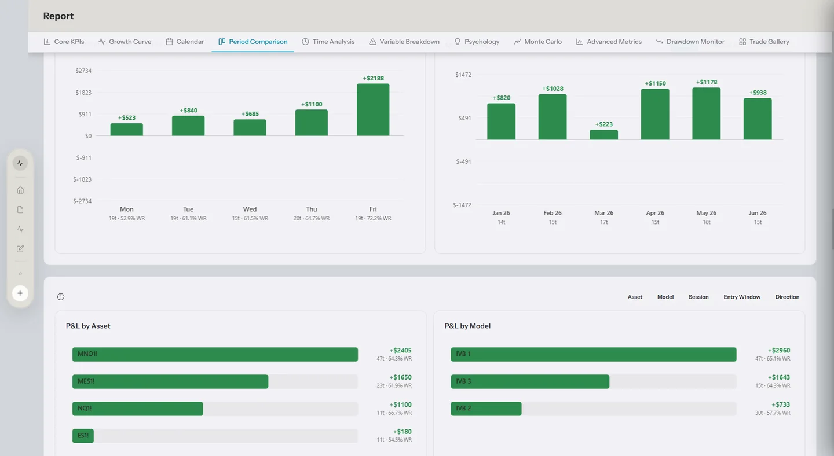Click the IVB 2 model bar

click(x=486, y=409)
